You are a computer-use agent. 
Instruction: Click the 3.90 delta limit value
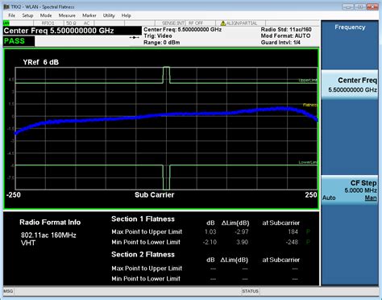[x=242, y=242]
